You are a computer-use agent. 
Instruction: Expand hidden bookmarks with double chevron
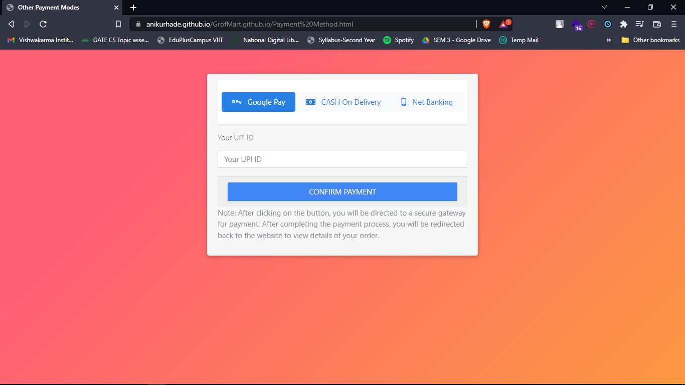point(609,40)
